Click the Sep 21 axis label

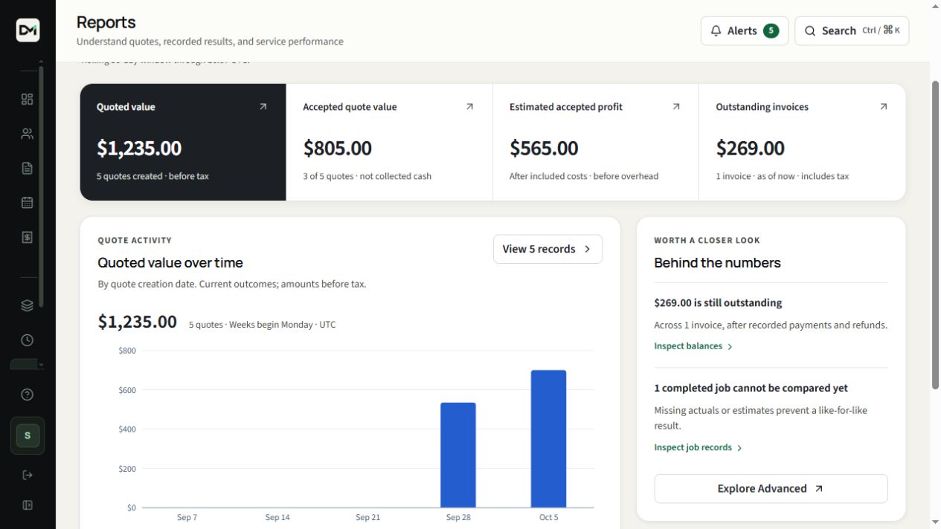tap(367, 517)
